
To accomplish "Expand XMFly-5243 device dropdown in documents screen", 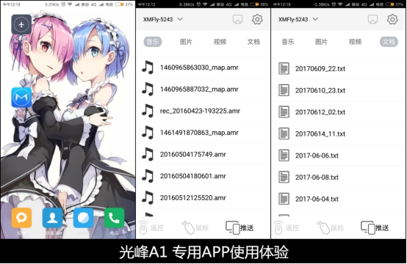I will click(298, 19).
